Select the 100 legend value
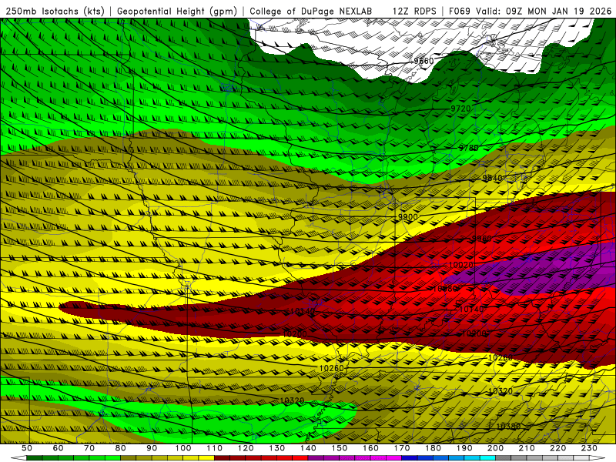 click(183, 448)
